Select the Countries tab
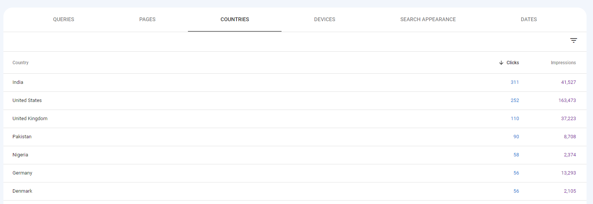This screenshot has height=204, width=593. click(x=235, y=19)
